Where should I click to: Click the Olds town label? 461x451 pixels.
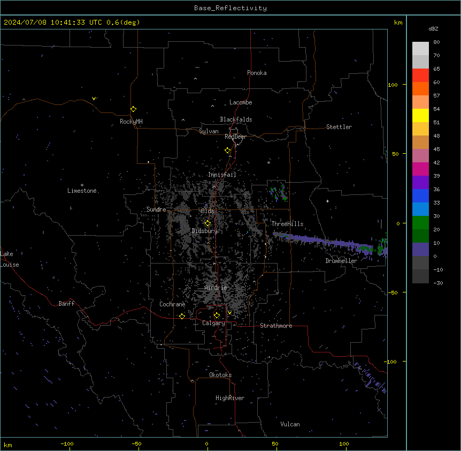click(x=208, y=211)
